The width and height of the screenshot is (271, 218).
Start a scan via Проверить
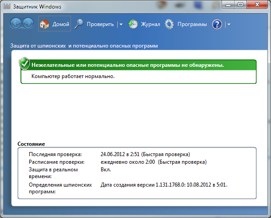point(100,24)
